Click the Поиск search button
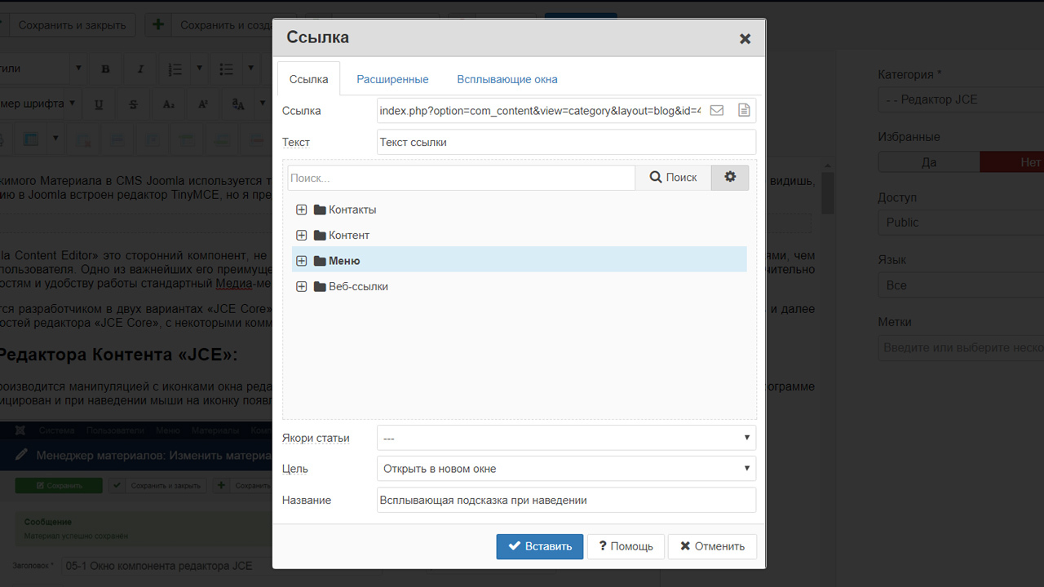The image size is (1044, 587). [x=673, y=177]
